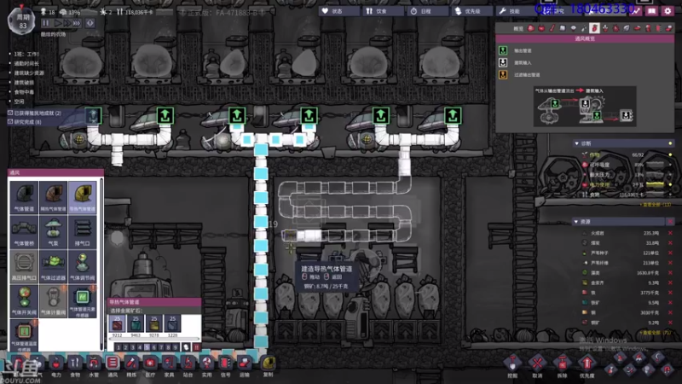Screen dimensions: 682x384
Task: Unpin 铁矿 resource with its red X
Action: 670,303
